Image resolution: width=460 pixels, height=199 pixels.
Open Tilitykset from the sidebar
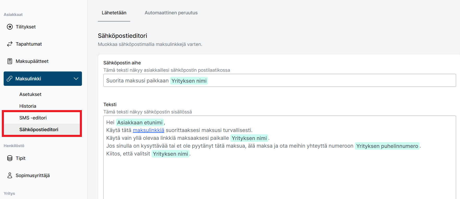tap(26, 27)
